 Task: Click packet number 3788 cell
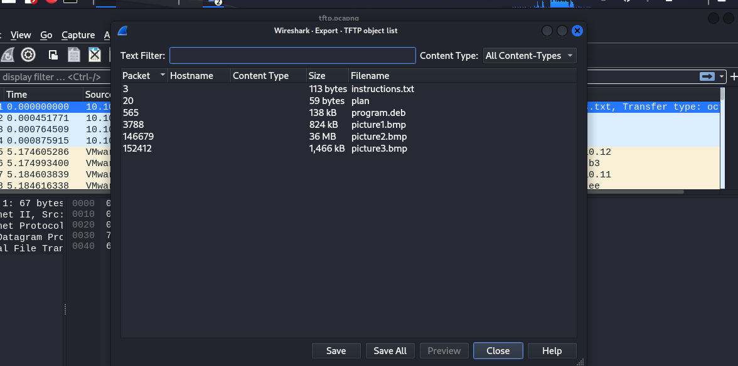(133, 125)
